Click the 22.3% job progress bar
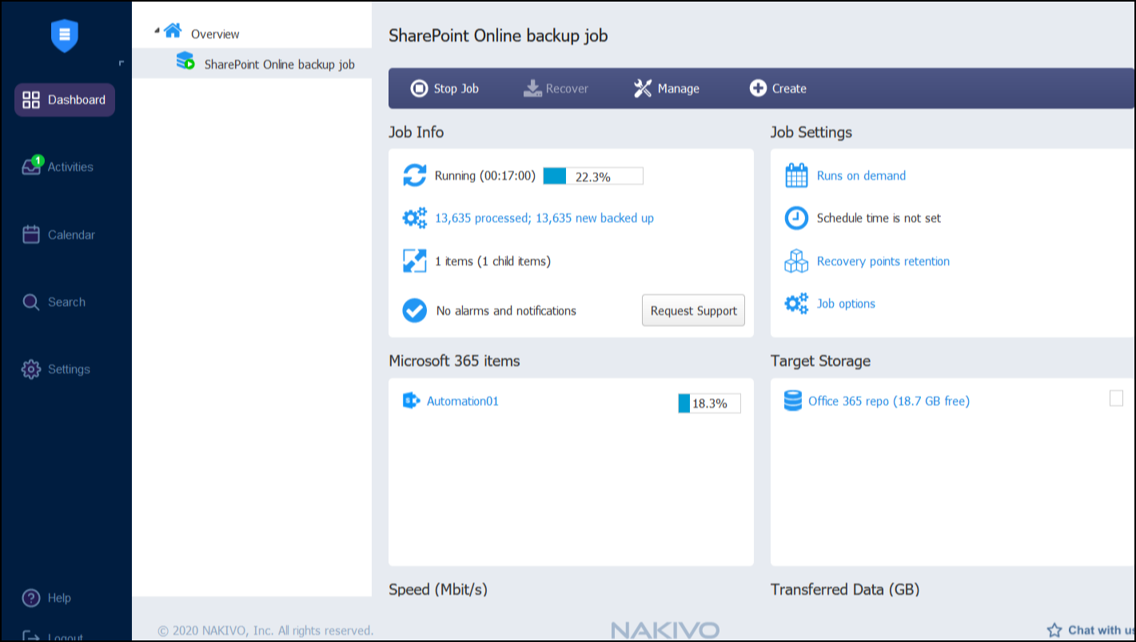Image resolution: width=1136 pixels, height=642 pixels. pyautogui.click(x=593, y=176)
